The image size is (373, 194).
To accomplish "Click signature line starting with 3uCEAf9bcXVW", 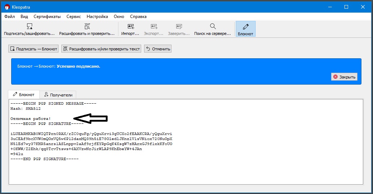I will point(91,139).
